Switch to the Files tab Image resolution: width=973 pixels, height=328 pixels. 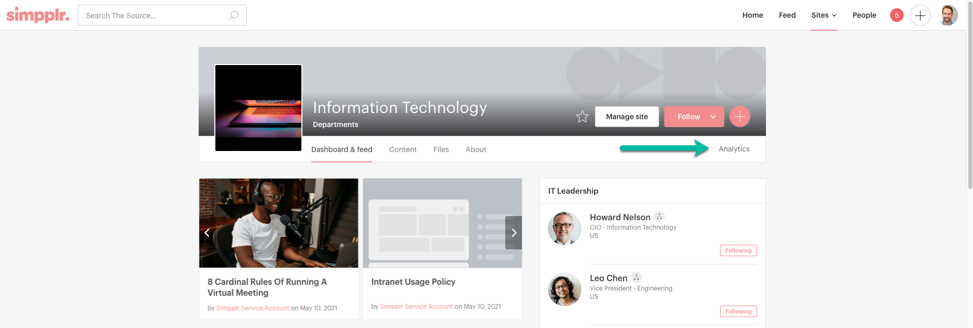click(441, 149)
